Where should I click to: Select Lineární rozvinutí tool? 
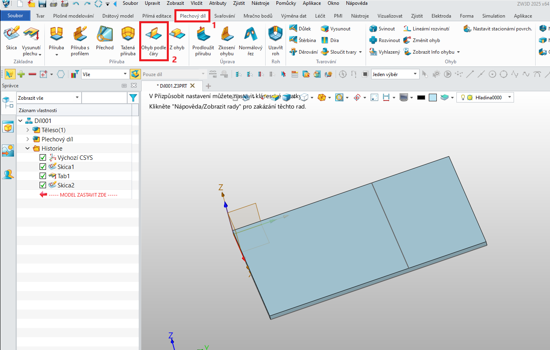coord(426,29)
